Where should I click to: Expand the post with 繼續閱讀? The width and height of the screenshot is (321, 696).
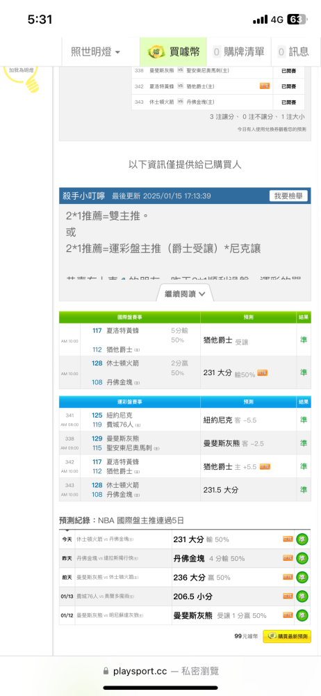tap(185, 294)
